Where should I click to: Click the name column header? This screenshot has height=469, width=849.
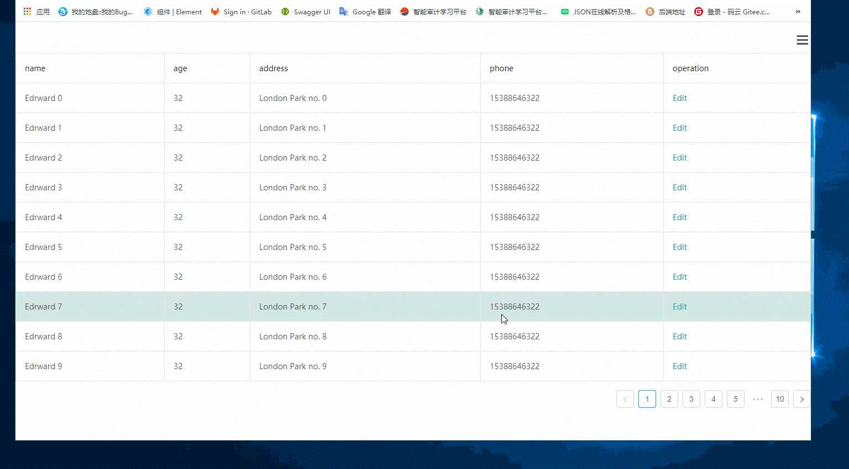pos(90,68)
